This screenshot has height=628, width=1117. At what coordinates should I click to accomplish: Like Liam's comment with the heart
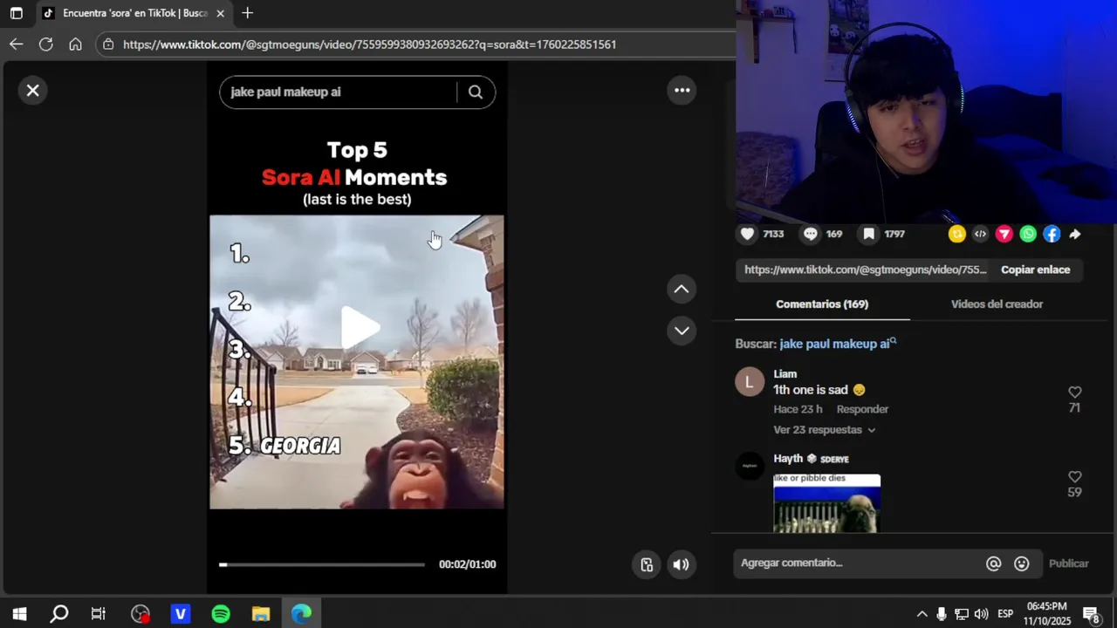click(1075, 392)
